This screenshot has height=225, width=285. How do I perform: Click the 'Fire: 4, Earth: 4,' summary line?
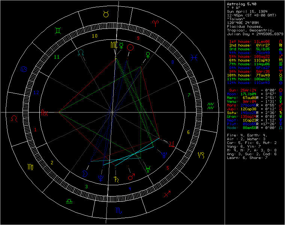pos(247,135)
